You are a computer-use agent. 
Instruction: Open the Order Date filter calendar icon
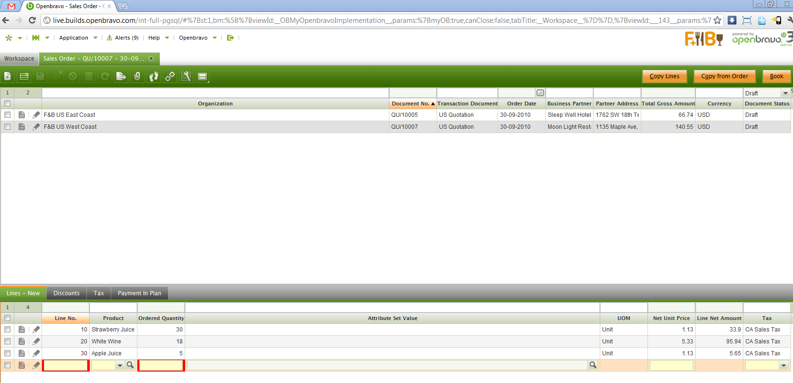(x=540, y=93)
